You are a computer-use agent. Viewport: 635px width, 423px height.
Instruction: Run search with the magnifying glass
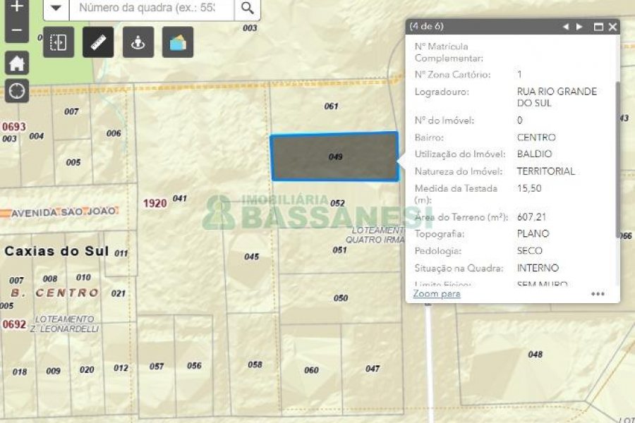pyautogui.click(x=247, y=8)
